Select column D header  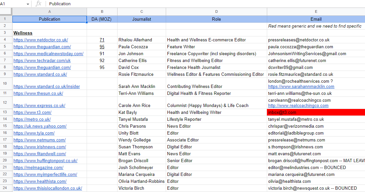point(217,11)
